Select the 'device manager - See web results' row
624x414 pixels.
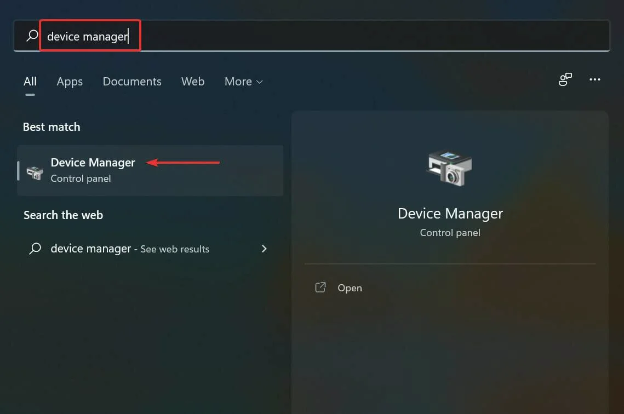150,249
